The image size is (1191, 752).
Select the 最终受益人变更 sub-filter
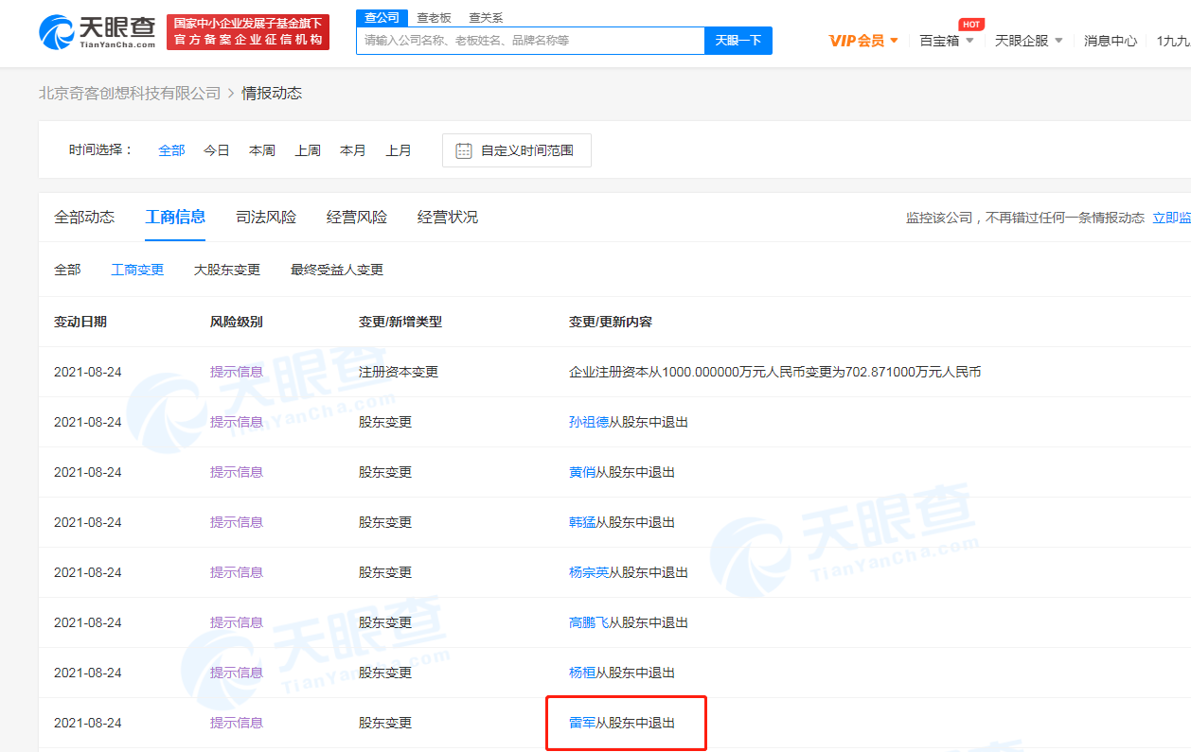click(336, 270)
